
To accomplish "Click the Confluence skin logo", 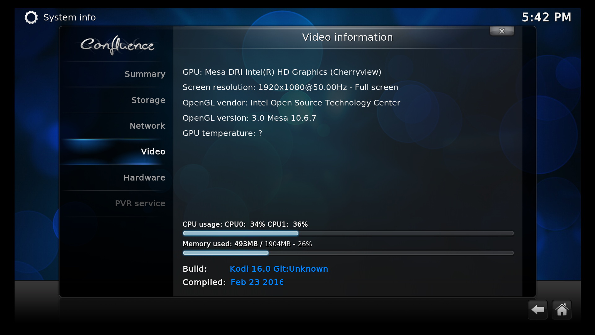I will tap(117, 45).
